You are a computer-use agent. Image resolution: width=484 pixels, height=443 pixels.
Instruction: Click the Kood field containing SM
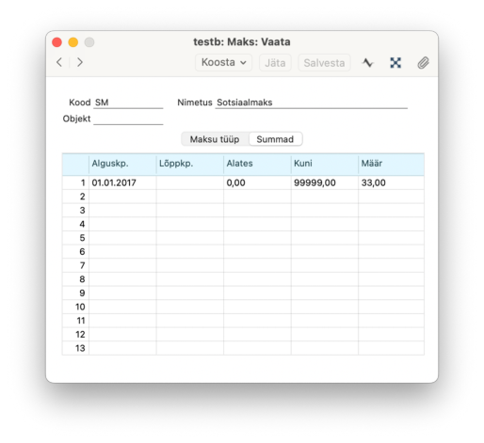128,103
